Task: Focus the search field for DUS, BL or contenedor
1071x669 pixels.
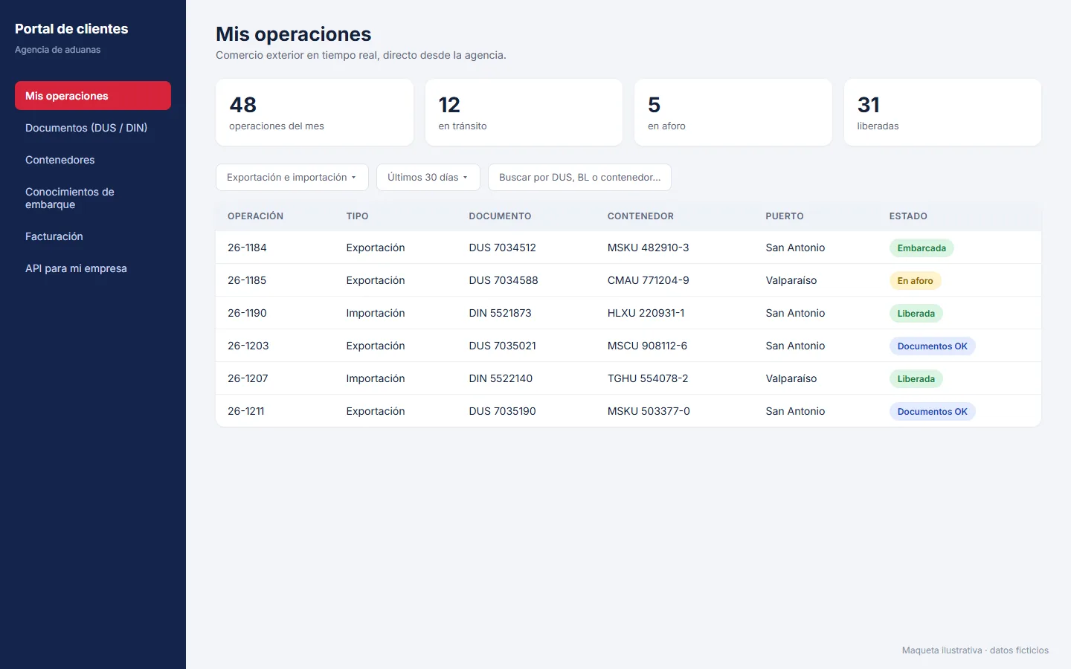Action: (x=579, y=177)
